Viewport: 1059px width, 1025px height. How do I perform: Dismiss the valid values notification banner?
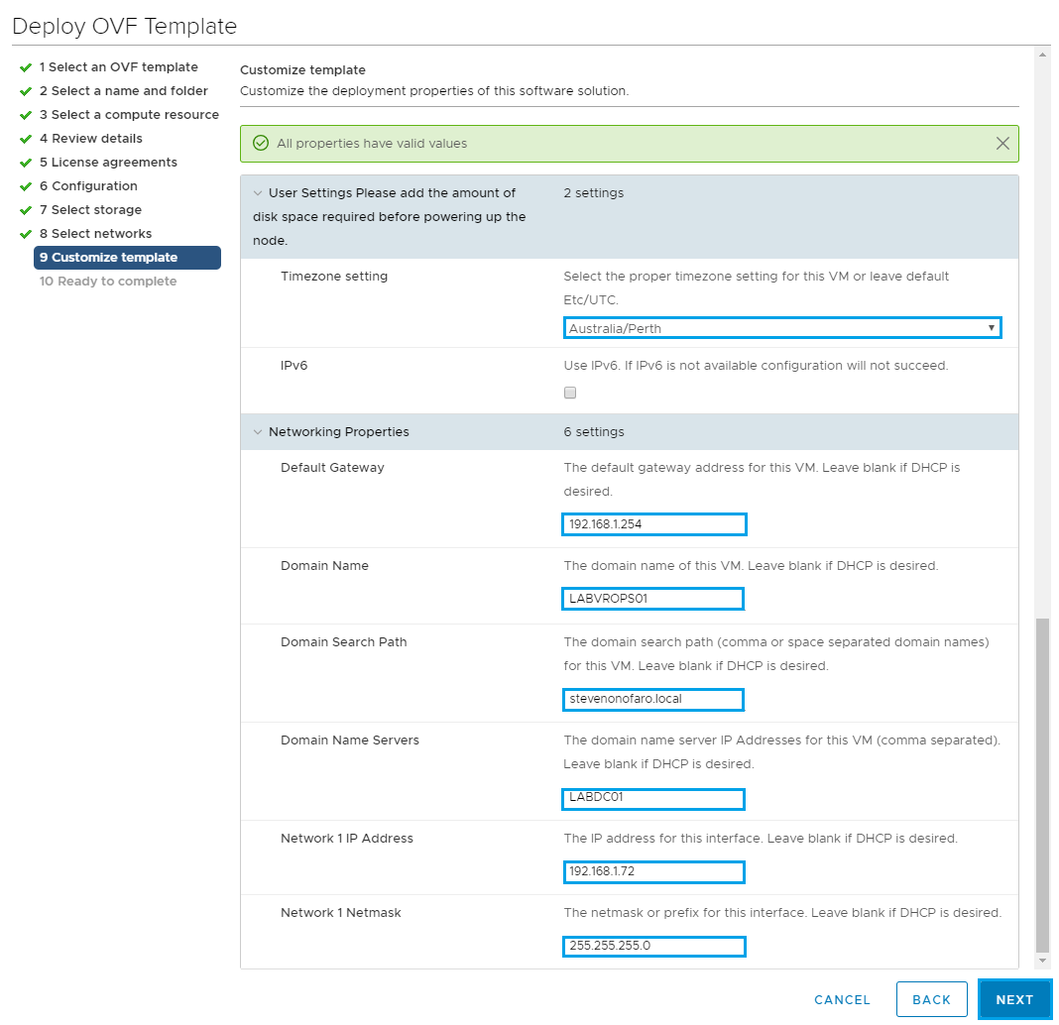1002,144
